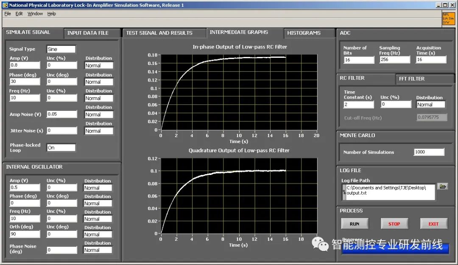Click the Number of Simulations field showing 1000
The image size is (458, 265).
[429, 152]
